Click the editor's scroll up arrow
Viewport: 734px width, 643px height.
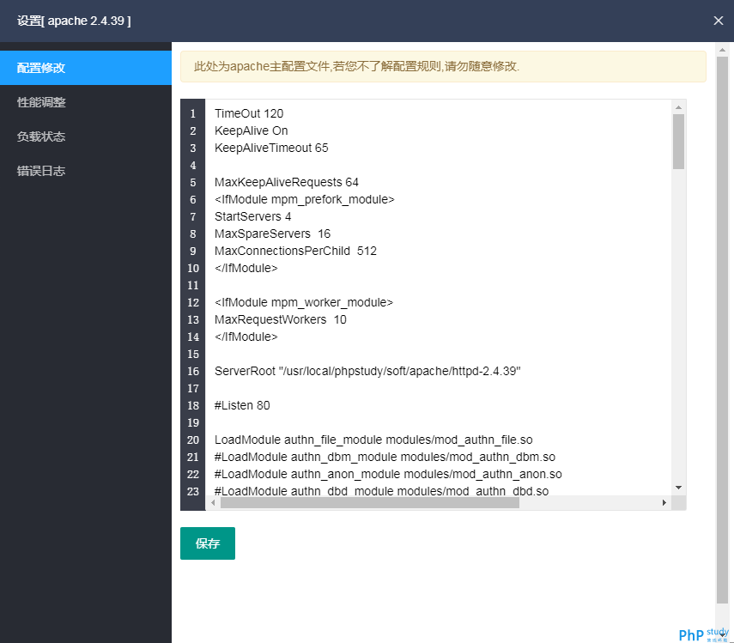coord(678,107)
